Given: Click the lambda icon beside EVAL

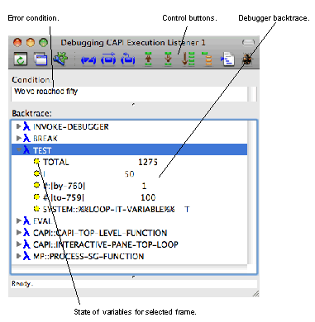Looking at the screenshot, I should (26, 220).
